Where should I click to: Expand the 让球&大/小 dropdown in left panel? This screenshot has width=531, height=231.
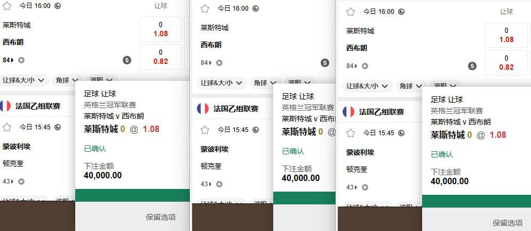26,80
